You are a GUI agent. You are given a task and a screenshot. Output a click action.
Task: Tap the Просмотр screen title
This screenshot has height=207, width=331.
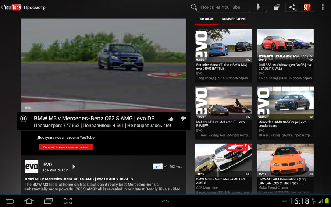35,7
